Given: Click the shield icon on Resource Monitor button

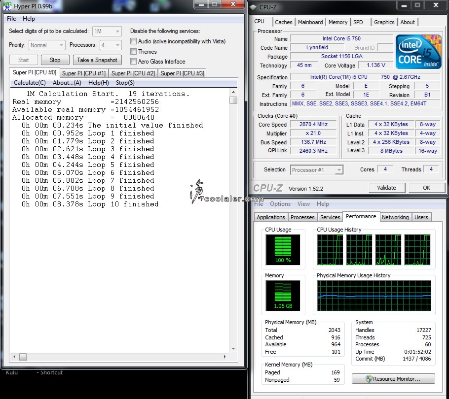Looking at the screenshot, I should (x=369, y=379).
